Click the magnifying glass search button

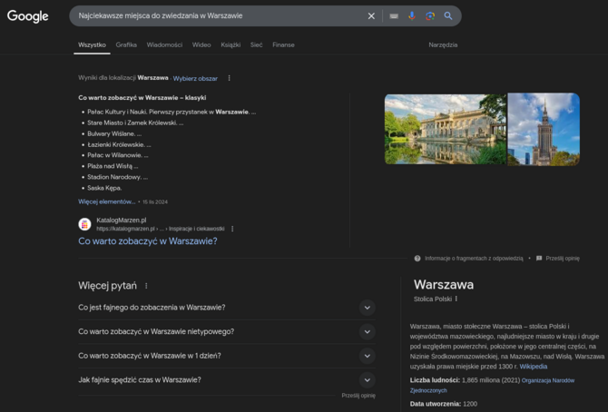[x=448, y=16]
